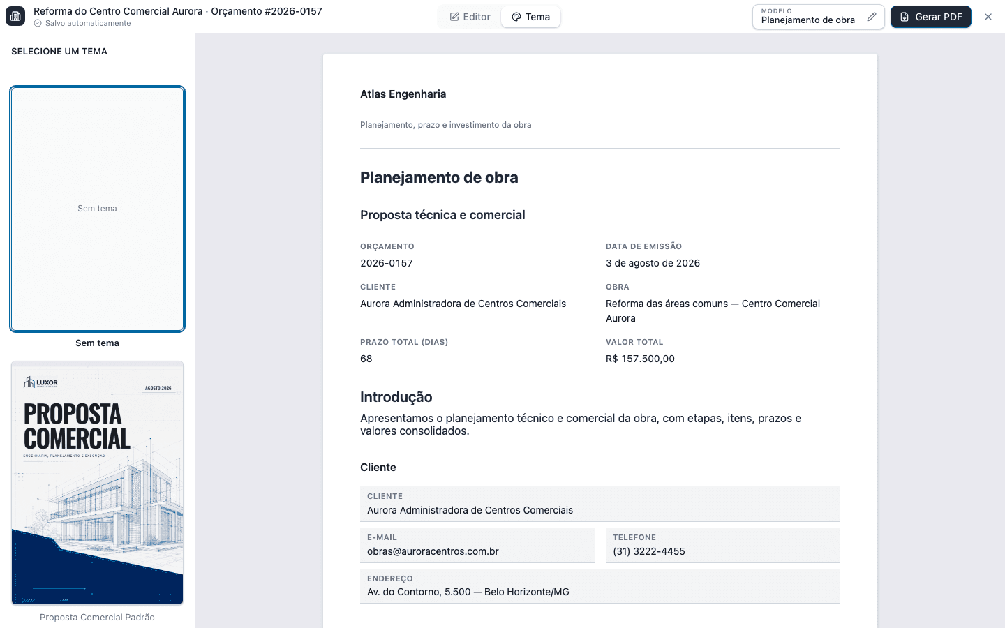This screenshot has width=1005, height=628.
Task: Click the auto-saved checkmark icon
Action: [x=38, y=23]
